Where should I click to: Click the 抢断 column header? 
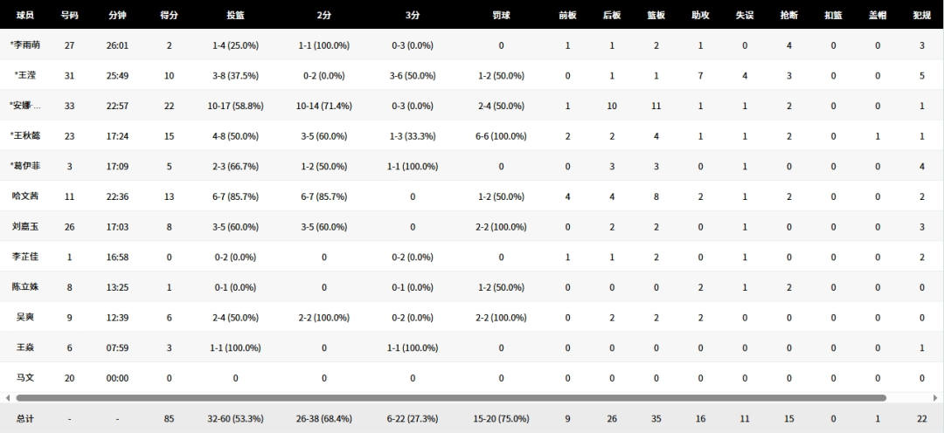pos(788,15)
